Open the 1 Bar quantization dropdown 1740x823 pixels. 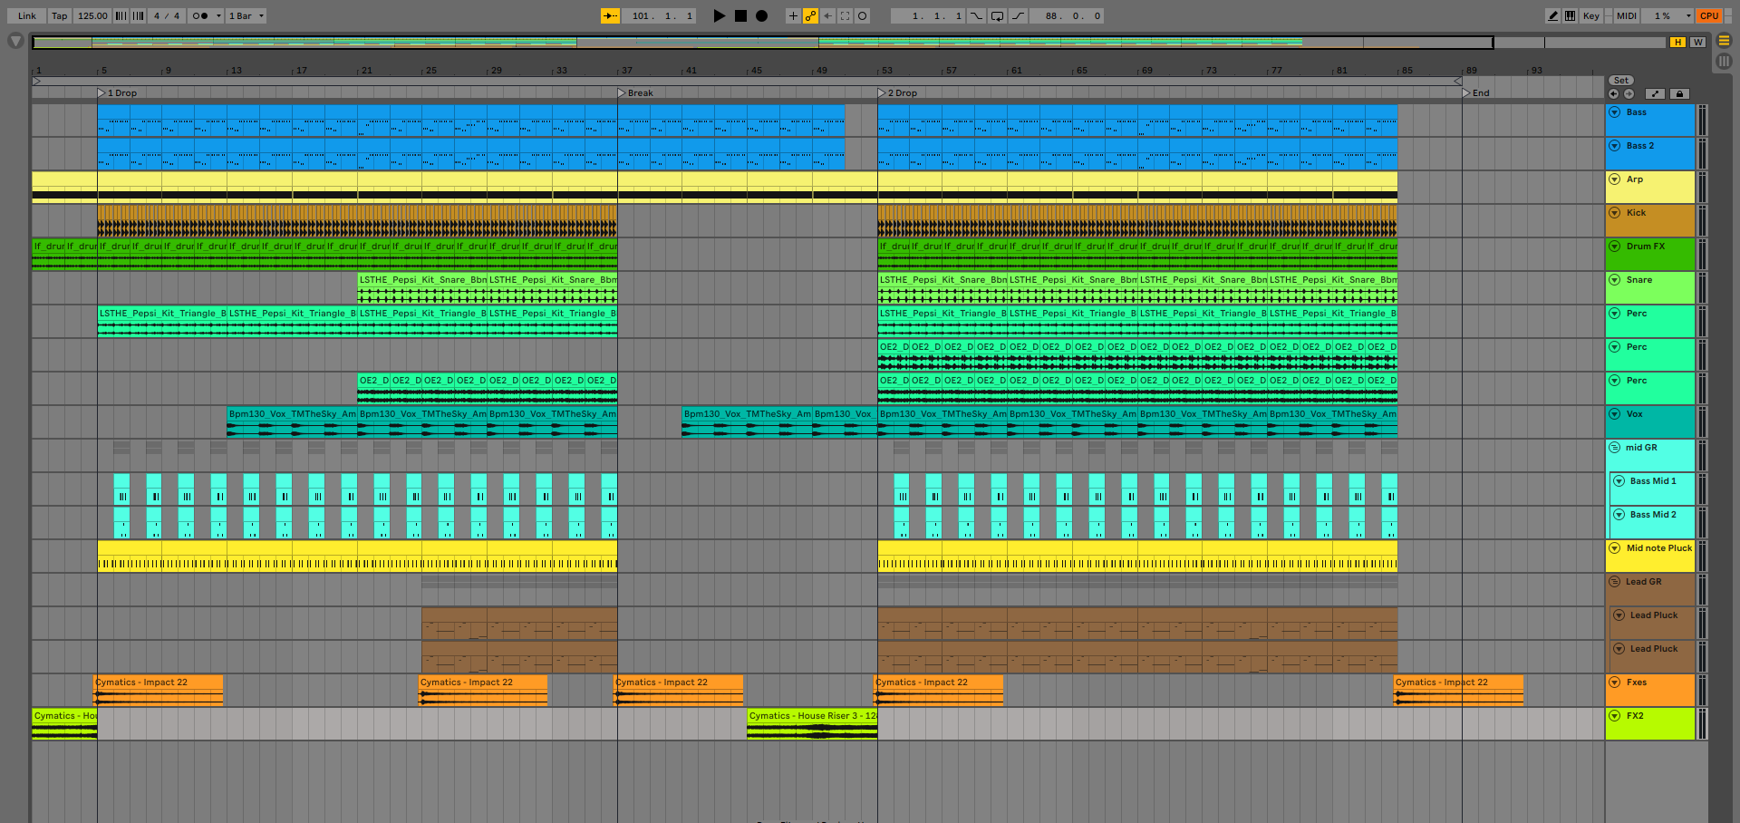246,15
